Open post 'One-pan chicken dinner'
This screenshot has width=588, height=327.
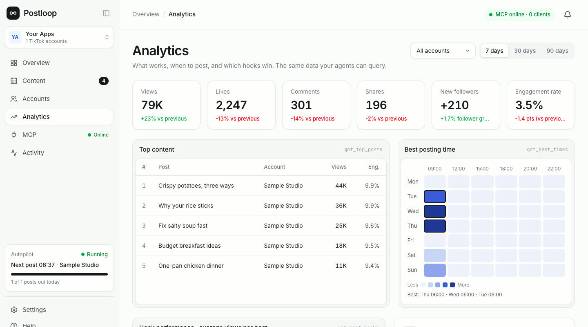click(191, 266)
